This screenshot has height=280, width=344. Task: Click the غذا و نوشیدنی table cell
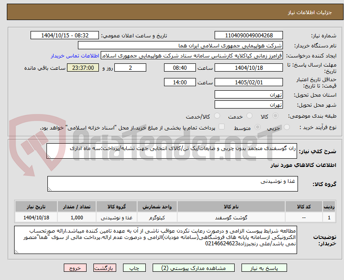tap(117, 218)
